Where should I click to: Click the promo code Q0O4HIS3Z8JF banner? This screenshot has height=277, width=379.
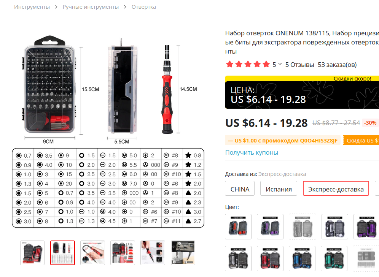coord(282,141)
